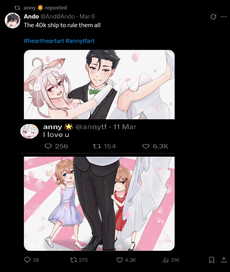Image resolution: width=230 pixels, height=272 pixels.
Task: Bookmark this post
Action: click(x=212, y=260)
